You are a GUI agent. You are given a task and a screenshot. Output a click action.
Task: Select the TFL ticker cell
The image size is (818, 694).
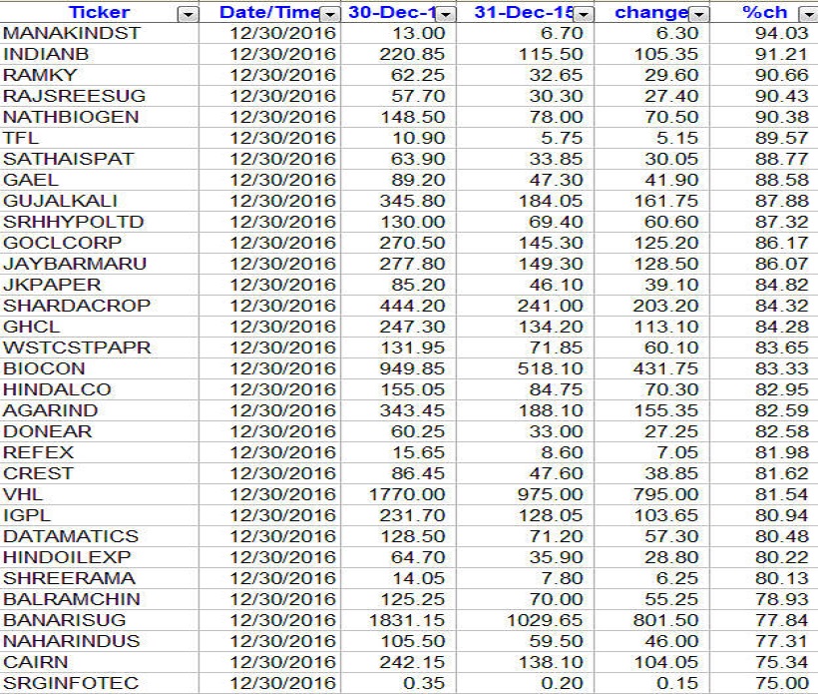99,138
